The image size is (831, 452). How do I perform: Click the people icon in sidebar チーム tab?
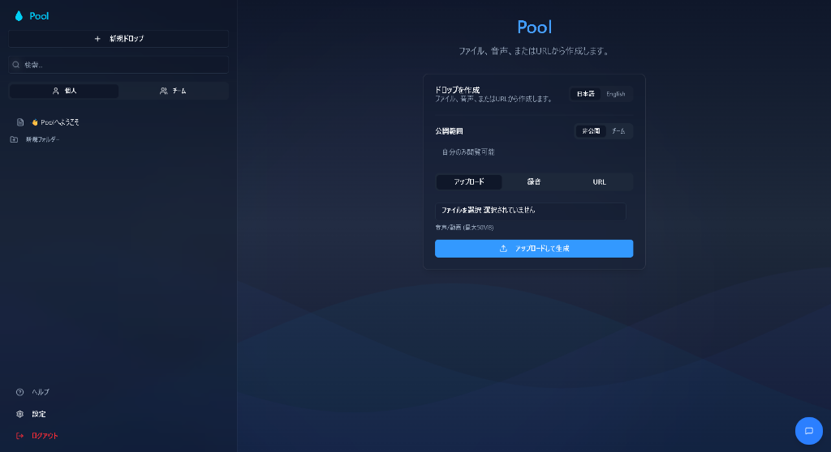pyautogui.click(x=164, y=91)
